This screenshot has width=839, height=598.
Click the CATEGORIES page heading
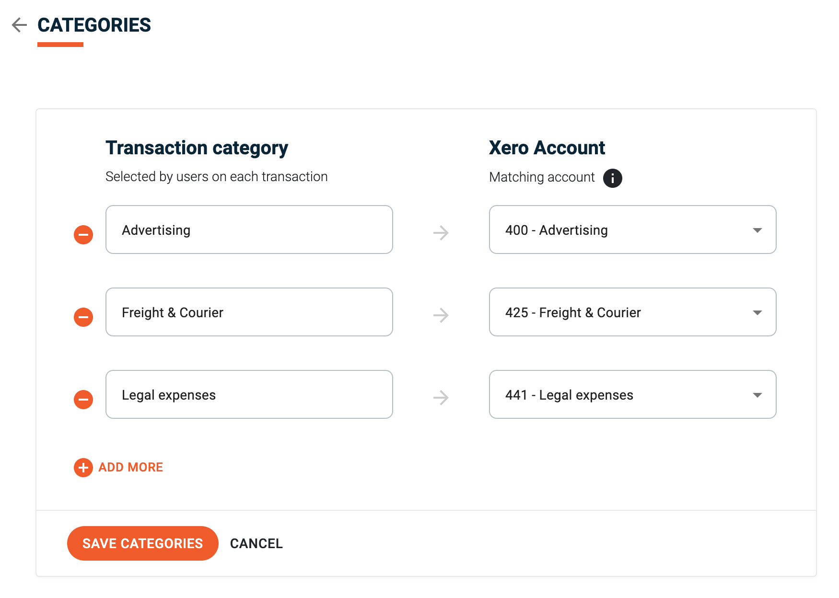[94, 25]
